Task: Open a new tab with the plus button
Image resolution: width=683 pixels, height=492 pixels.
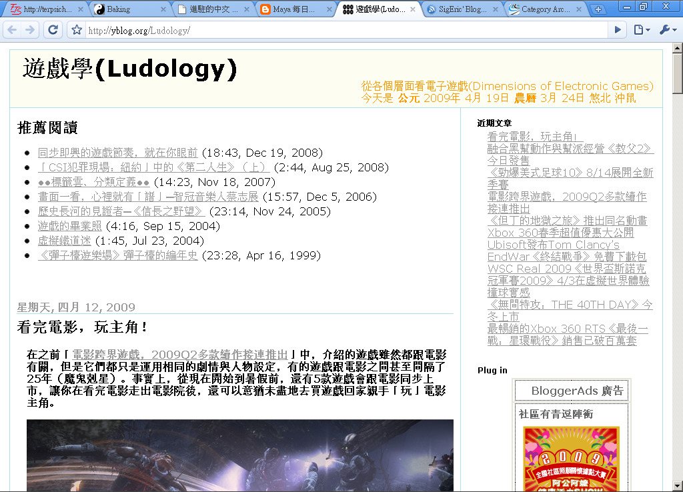Action: click(598, 9)
